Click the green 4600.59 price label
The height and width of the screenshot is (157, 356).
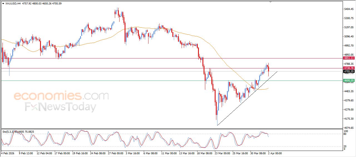[349, 81]
